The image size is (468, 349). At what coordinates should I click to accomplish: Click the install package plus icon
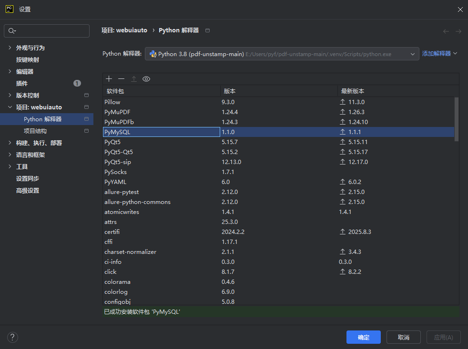[109, 79]
